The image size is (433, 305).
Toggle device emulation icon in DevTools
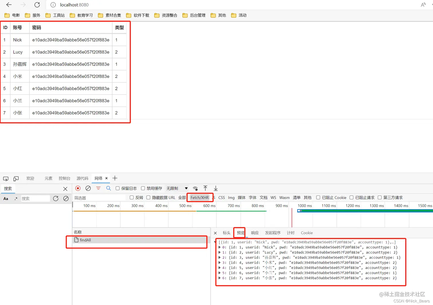pos(16,178)
